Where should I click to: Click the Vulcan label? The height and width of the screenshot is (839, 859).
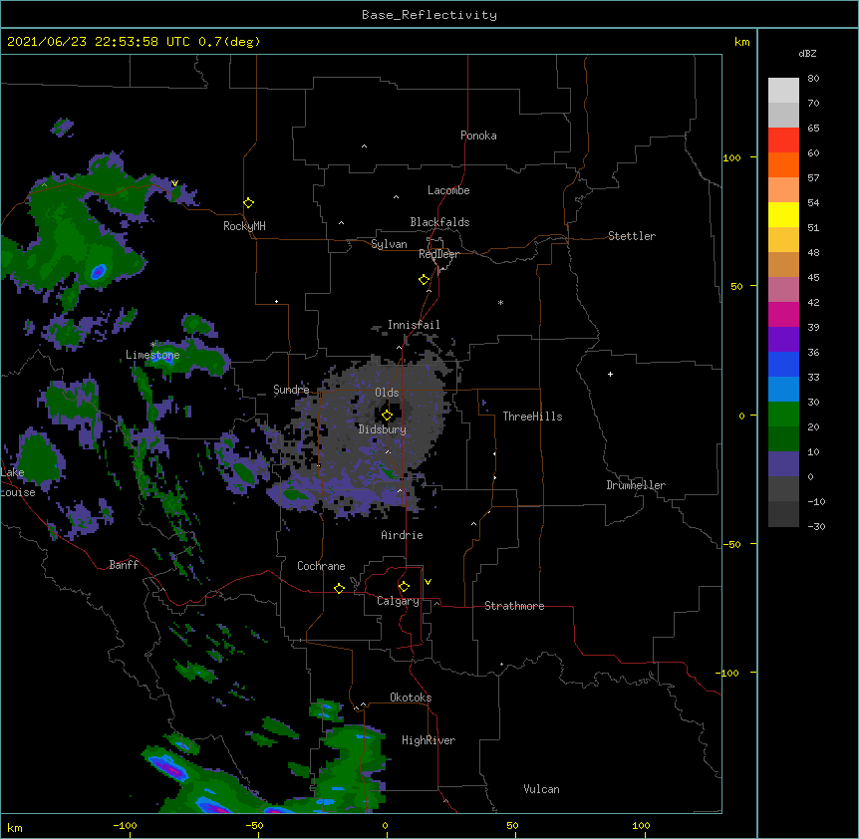point(541,789)
